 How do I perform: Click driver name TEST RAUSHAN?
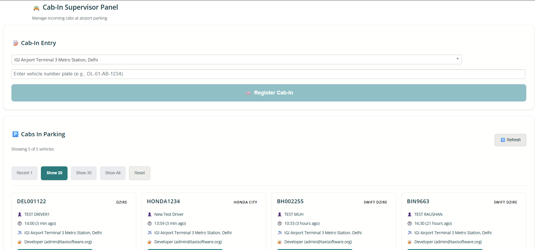[x=428, y=214]
